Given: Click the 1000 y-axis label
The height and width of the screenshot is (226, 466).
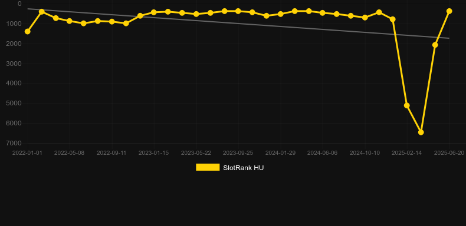Looking at the screenshot, I should [x=14, y=24].
